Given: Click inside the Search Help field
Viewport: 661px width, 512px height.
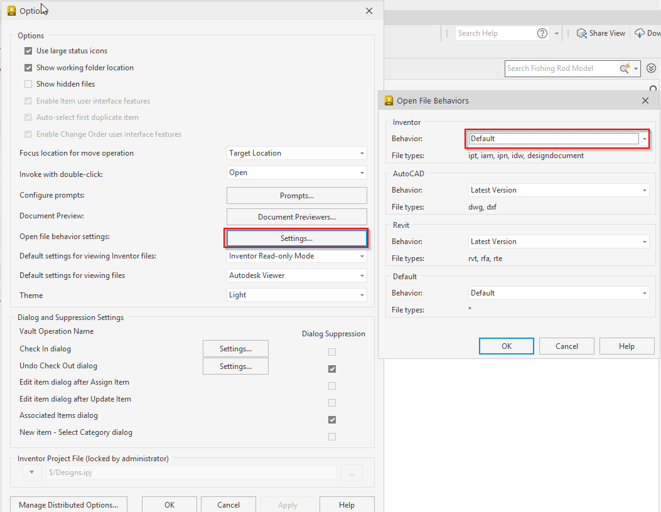Looking at the screenshot, I should point(496,33).
